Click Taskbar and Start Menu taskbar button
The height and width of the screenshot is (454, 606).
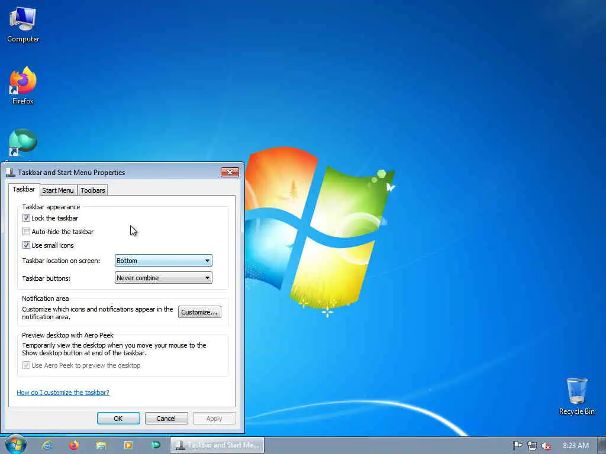pos(217,445)
